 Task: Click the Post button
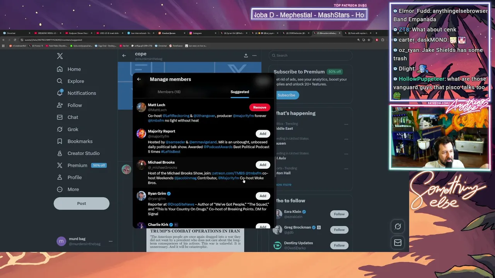tap(82, 203)
